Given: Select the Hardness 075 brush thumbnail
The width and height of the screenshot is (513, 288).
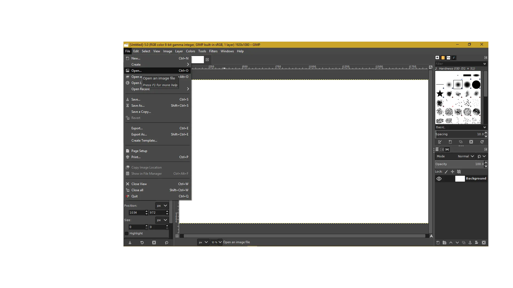Looking at the screenshot, I should 467,85.
